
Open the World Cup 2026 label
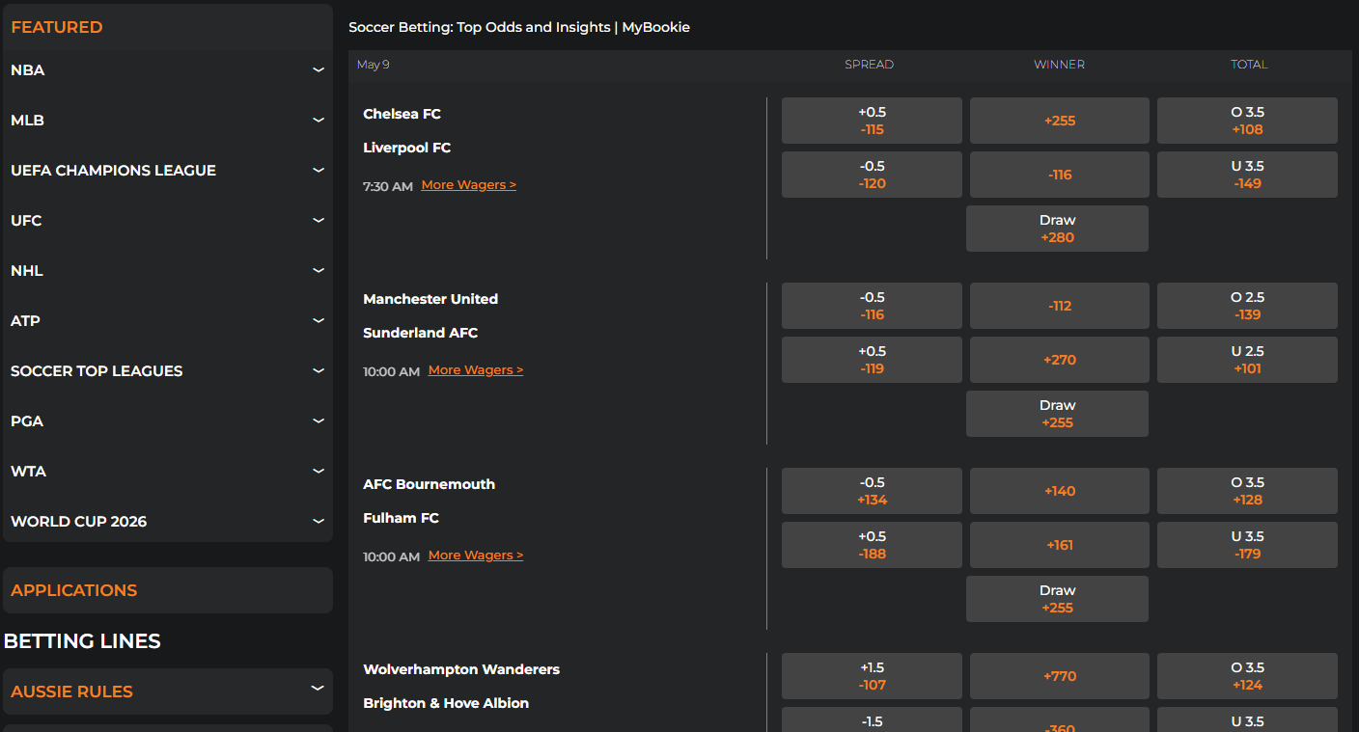point(78,522)
